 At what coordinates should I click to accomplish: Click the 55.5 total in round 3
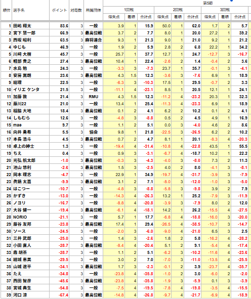(x=243, y=146)
